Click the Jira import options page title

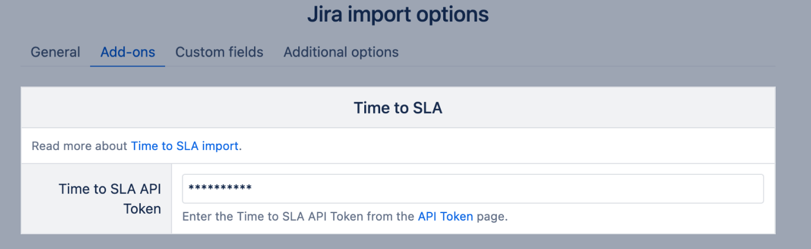(x=398, y=14)
